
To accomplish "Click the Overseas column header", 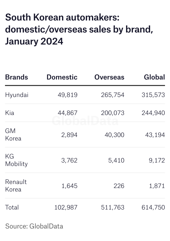I will point(109,77).
